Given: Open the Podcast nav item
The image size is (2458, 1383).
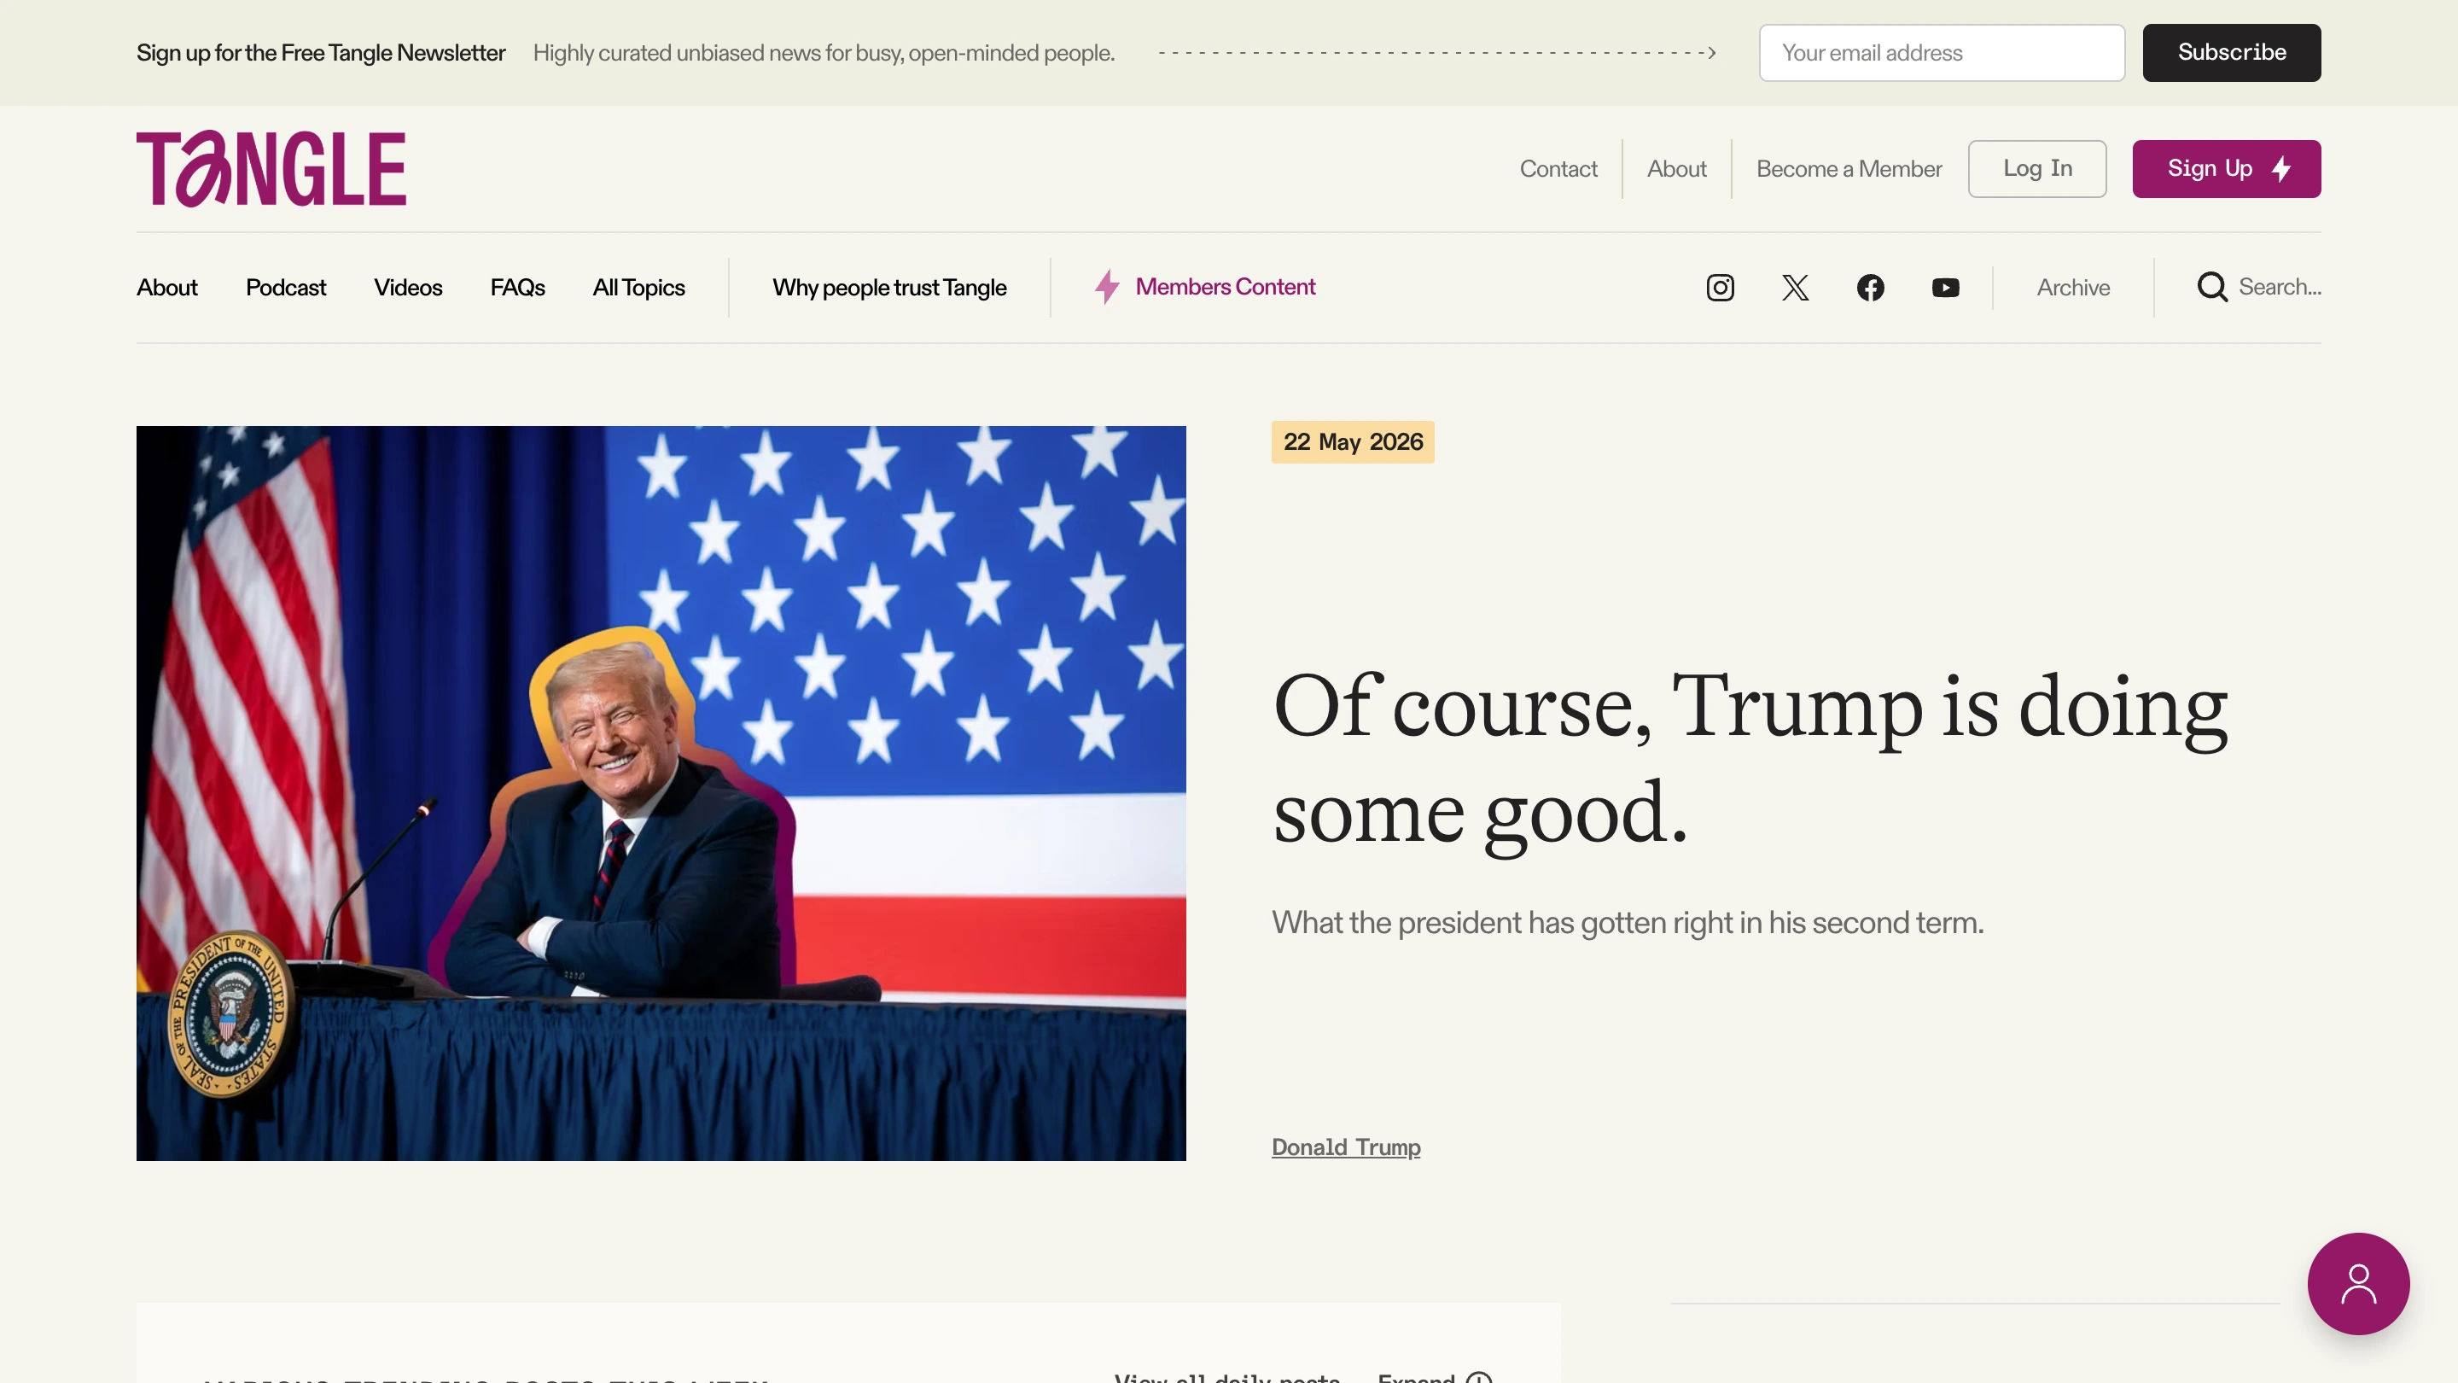Looking at the screenshot, I should (x=285, y=288).
